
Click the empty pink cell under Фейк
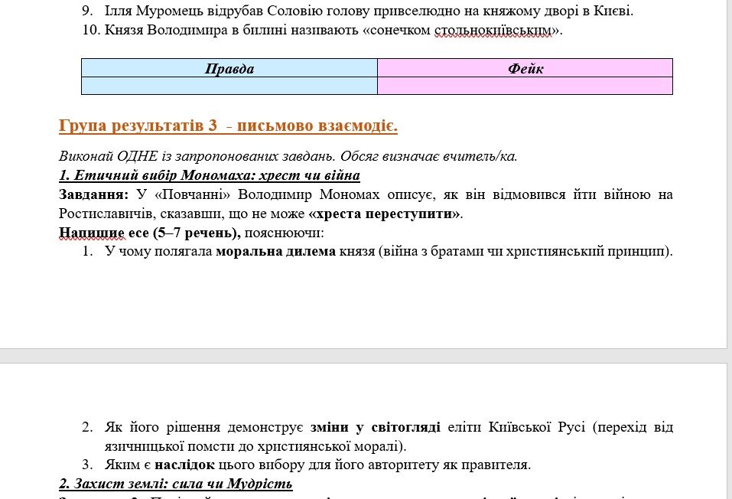tap(525, 86)
